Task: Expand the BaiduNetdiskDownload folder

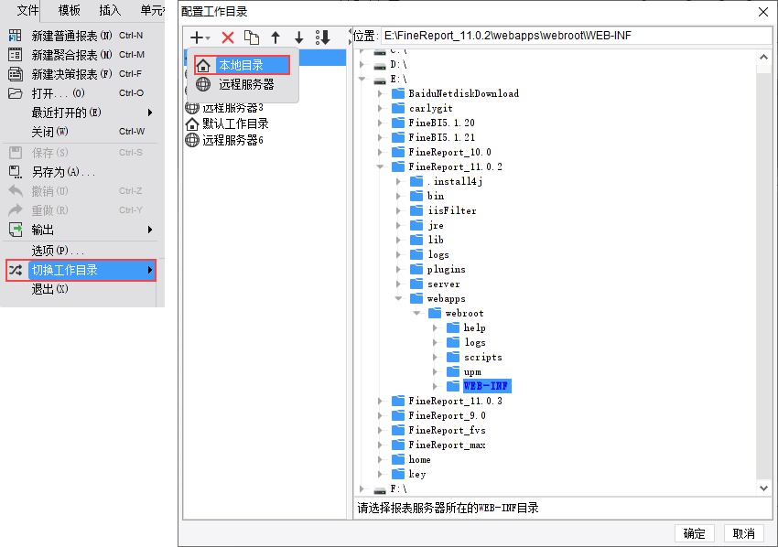Action: click(380, 93)
